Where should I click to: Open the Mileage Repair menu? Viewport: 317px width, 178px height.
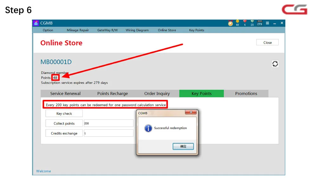pyautogui.click(x=78, y=30)
